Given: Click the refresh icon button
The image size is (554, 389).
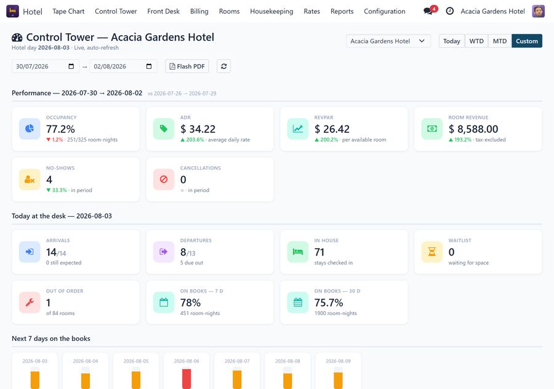Looking at the screenshot, I should tap(223, 66).
